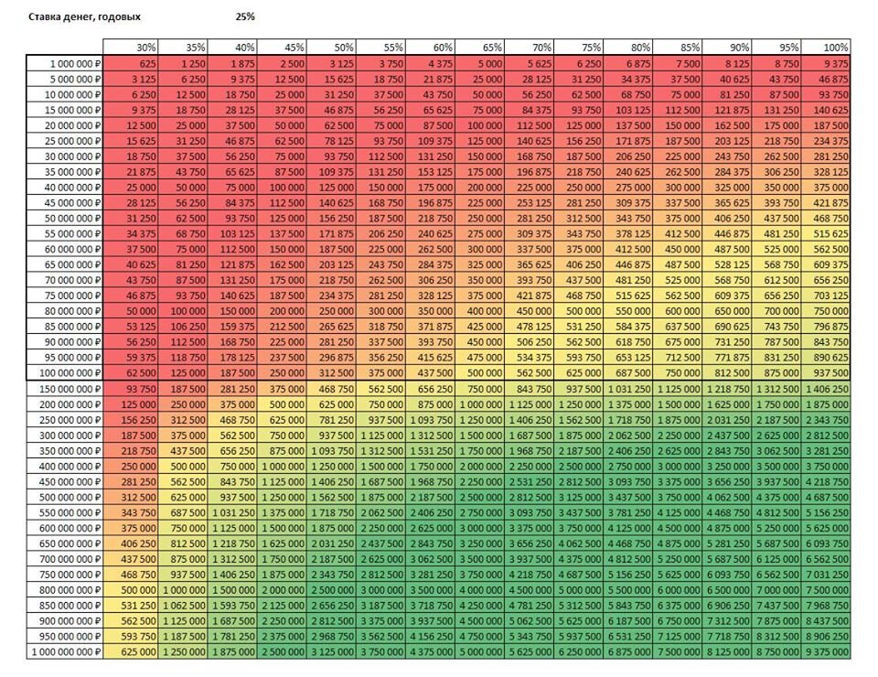Screen dimensions: 878x677
Task: Select the 25% annual rate value cell
Action: (245, 16)
